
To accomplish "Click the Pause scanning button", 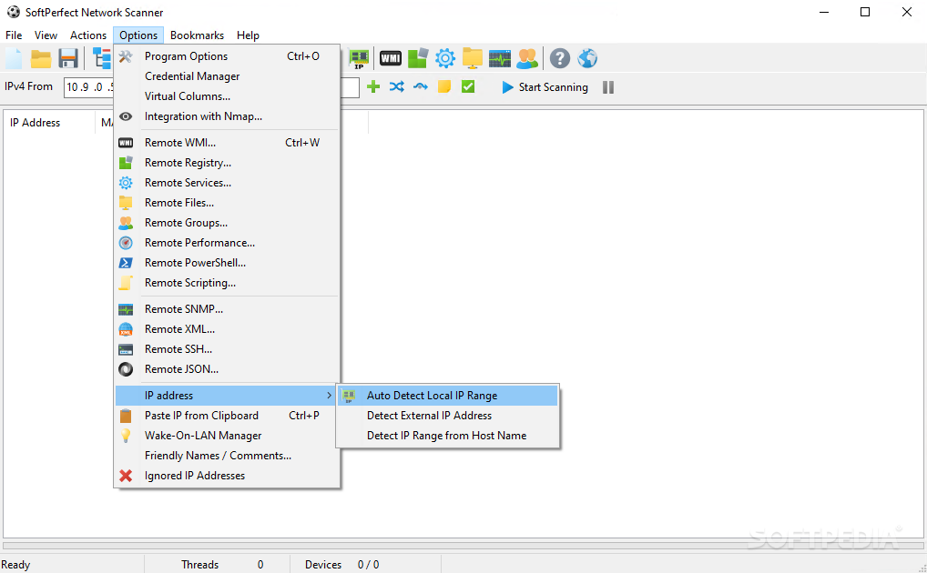I will 607,87.
